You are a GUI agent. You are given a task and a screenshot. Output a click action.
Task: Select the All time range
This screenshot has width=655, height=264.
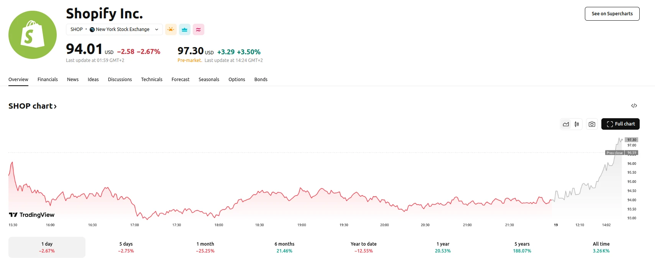tap(601, 247)
